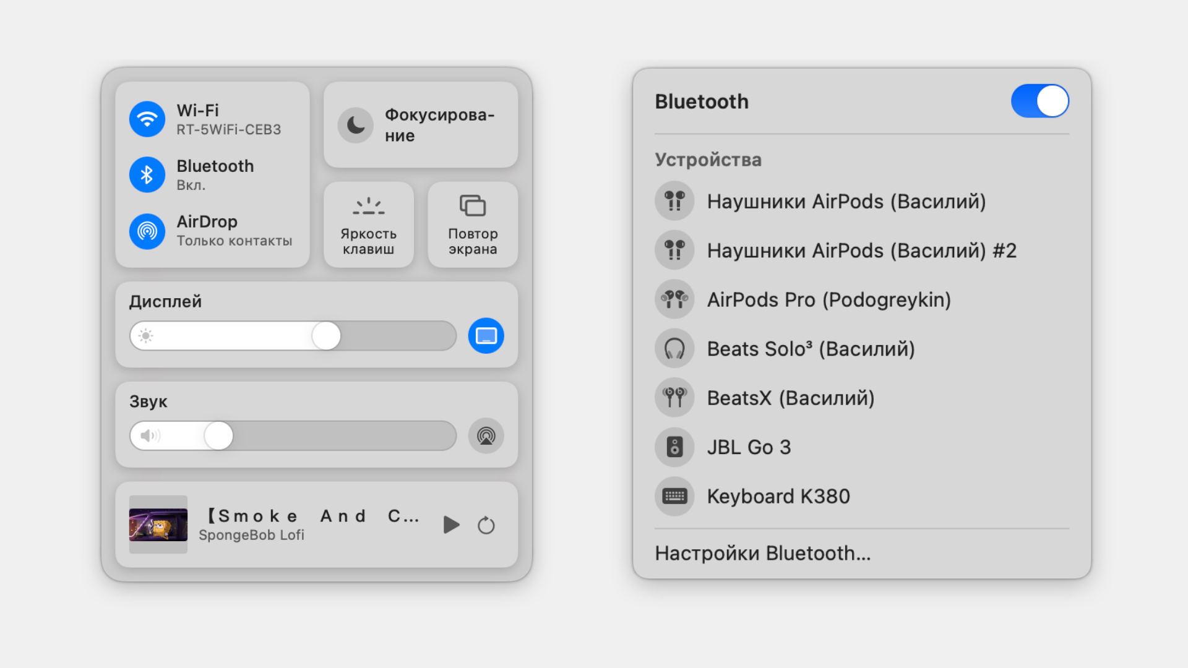Open Keyboard Brightness tile
The image size is (1188, 668).
point(369,225)
